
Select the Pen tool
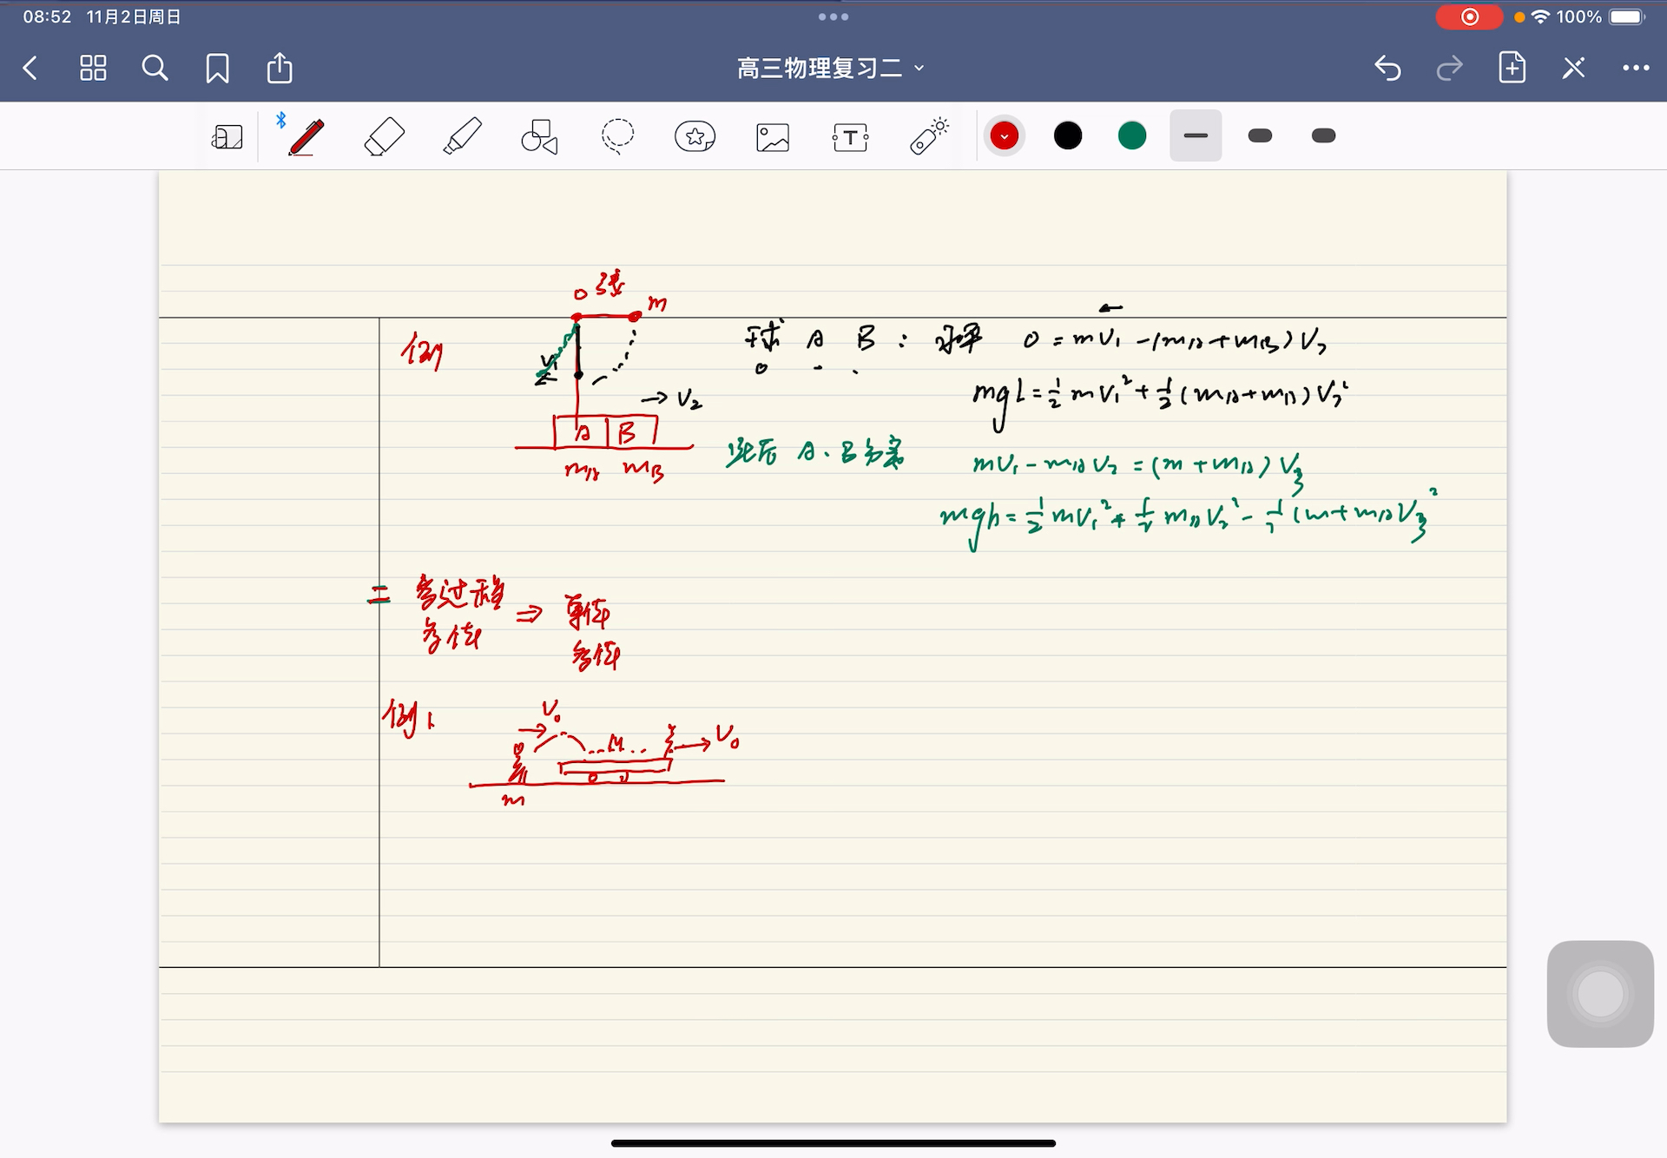pyautogui.click(x=306, y=137)
